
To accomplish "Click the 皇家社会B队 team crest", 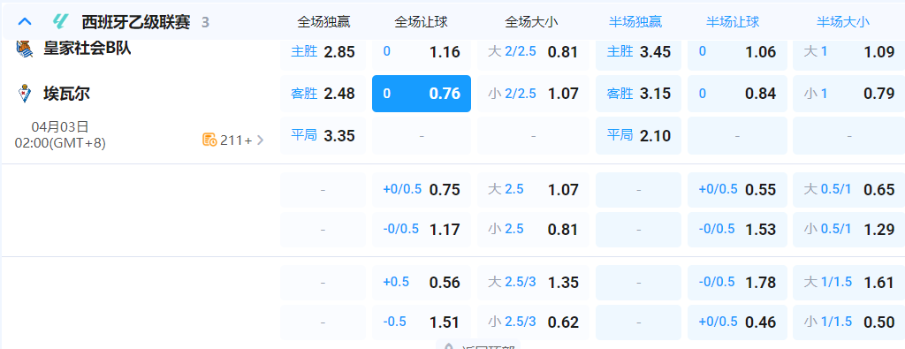I will [x=24, y=49].
